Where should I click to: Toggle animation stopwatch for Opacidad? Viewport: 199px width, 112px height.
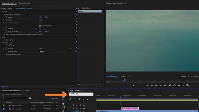(x=6, y=48)
